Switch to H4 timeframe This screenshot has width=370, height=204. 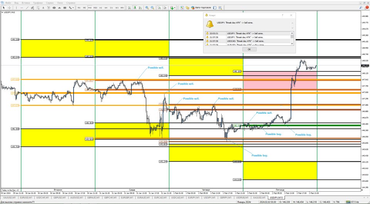click(x=106, y=8)
